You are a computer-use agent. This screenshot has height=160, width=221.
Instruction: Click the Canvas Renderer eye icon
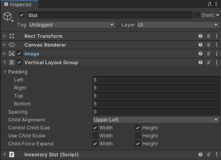point(12,45)
